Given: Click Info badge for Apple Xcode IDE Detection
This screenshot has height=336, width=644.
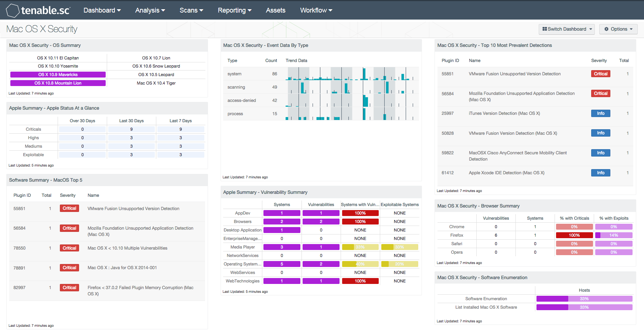Looking at the screenshot, I should [601, 173].
